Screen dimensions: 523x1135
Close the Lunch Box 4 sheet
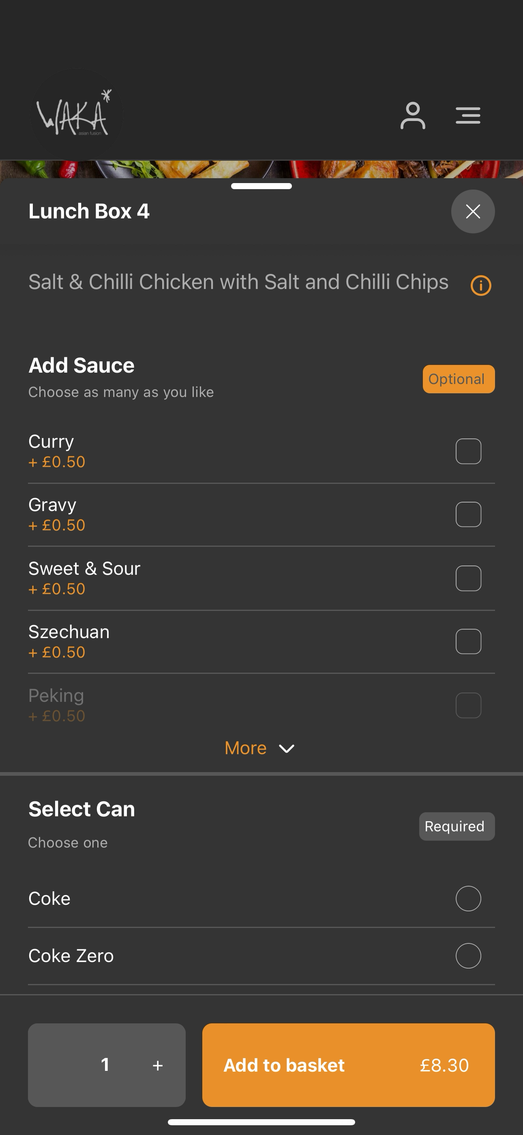tap(473, 211)
